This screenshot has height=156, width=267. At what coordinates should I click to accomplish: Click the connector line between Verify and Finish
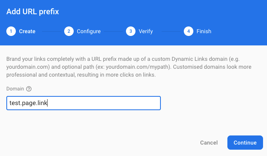(x=171, y=32)
